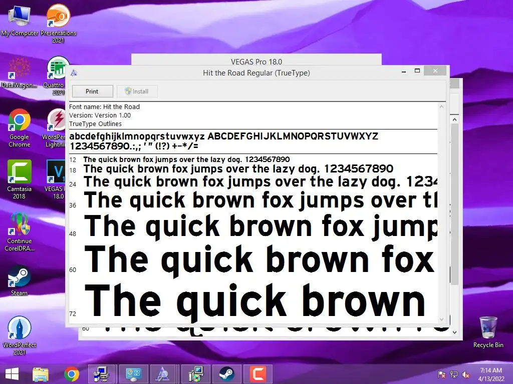Image resolution: width=513 pixels, height=384 pixels.
Task: Click font viewer scrollbar up arrow
Action: point(442,106)
